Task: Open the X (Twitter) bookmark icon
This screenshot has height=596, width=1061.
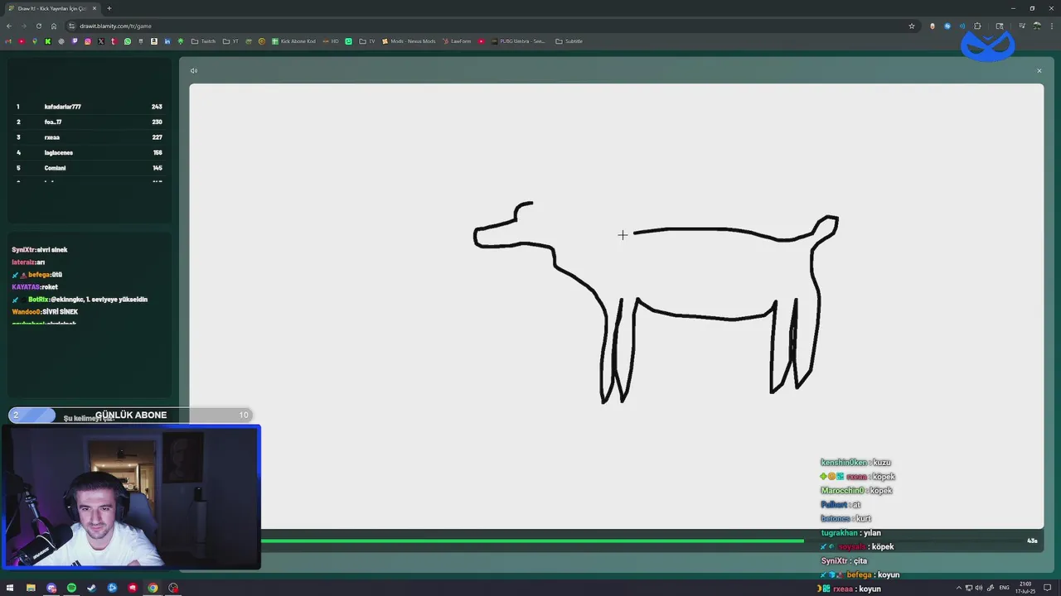Action: (100, 41)
